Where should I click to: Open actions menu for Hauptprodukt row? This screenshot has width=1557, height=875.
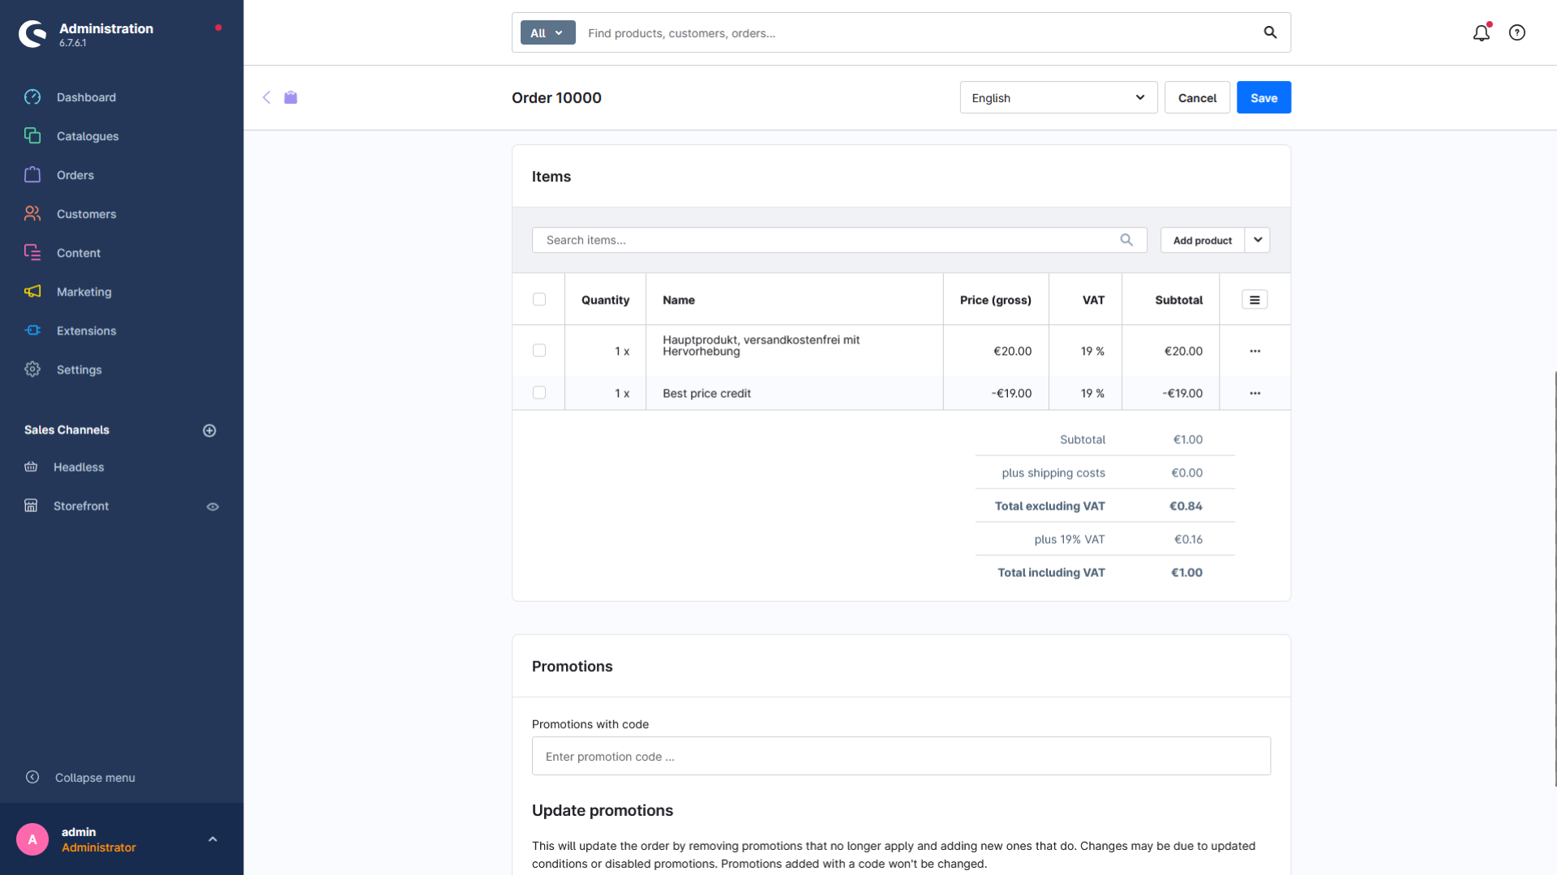coord(1255,351)
